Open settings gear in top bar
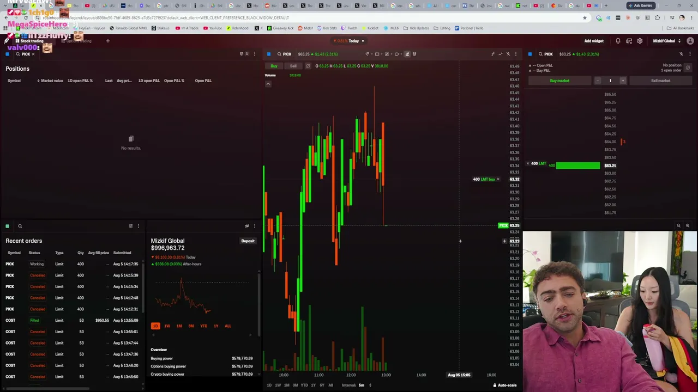This screenshot has width=698, height=392. (640, 41)
